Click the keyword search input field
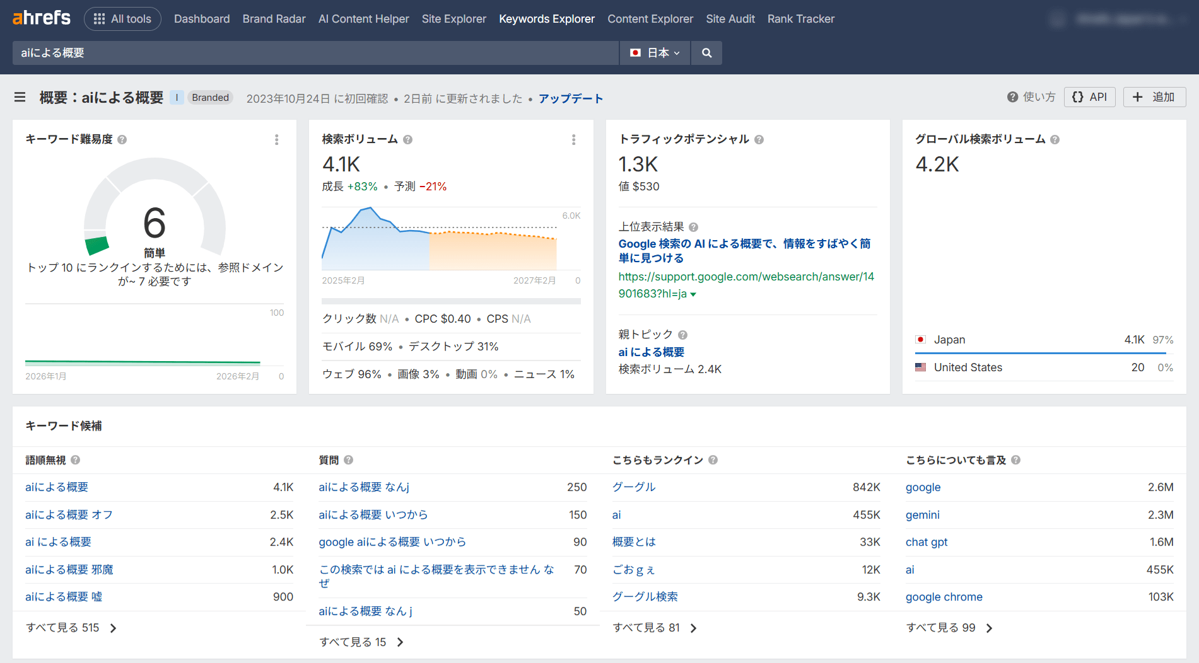This screenshot has height=663, width=1199. pyautogui.click(x=315, y=53)
